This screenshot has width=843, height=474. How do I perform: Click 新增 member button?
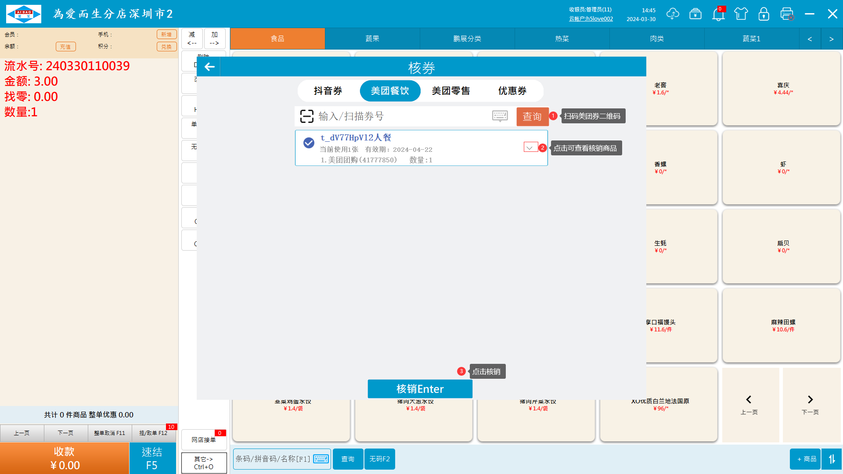pyautogui.click(x=166, y=35)
